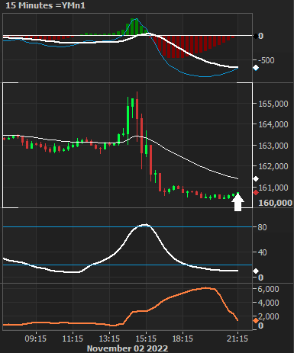Screen dimensions: 294x353
Task: Click the 161,000 price axis label
Action: pos(273,188)
